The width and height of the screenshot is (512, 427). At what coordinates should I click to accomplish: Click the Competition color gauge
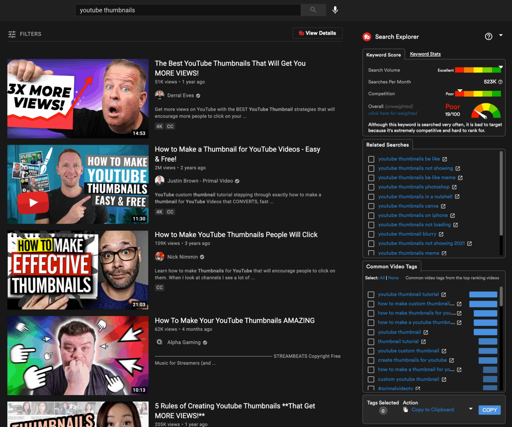478,94
